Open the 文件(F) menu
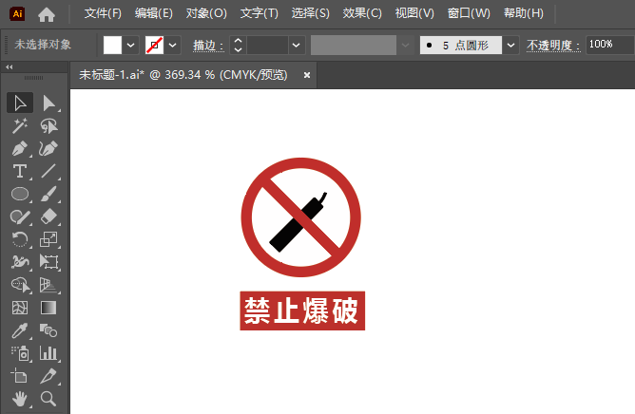 (103, 13)
